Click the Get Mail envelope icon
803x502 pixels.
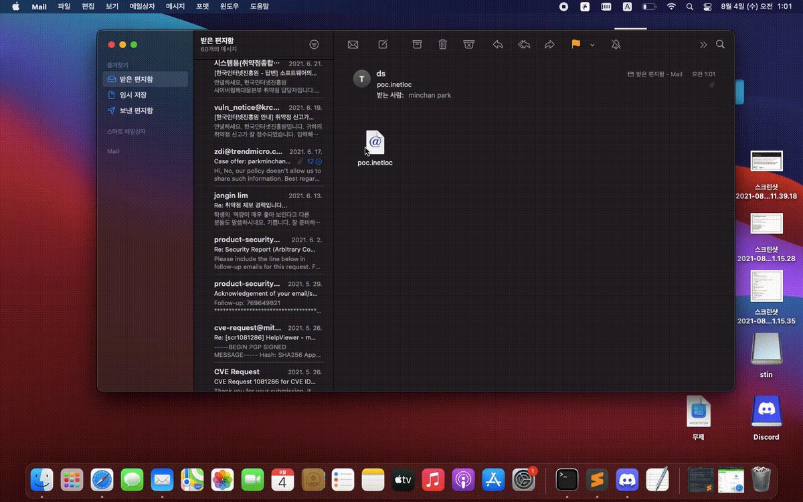click(353, 44)
